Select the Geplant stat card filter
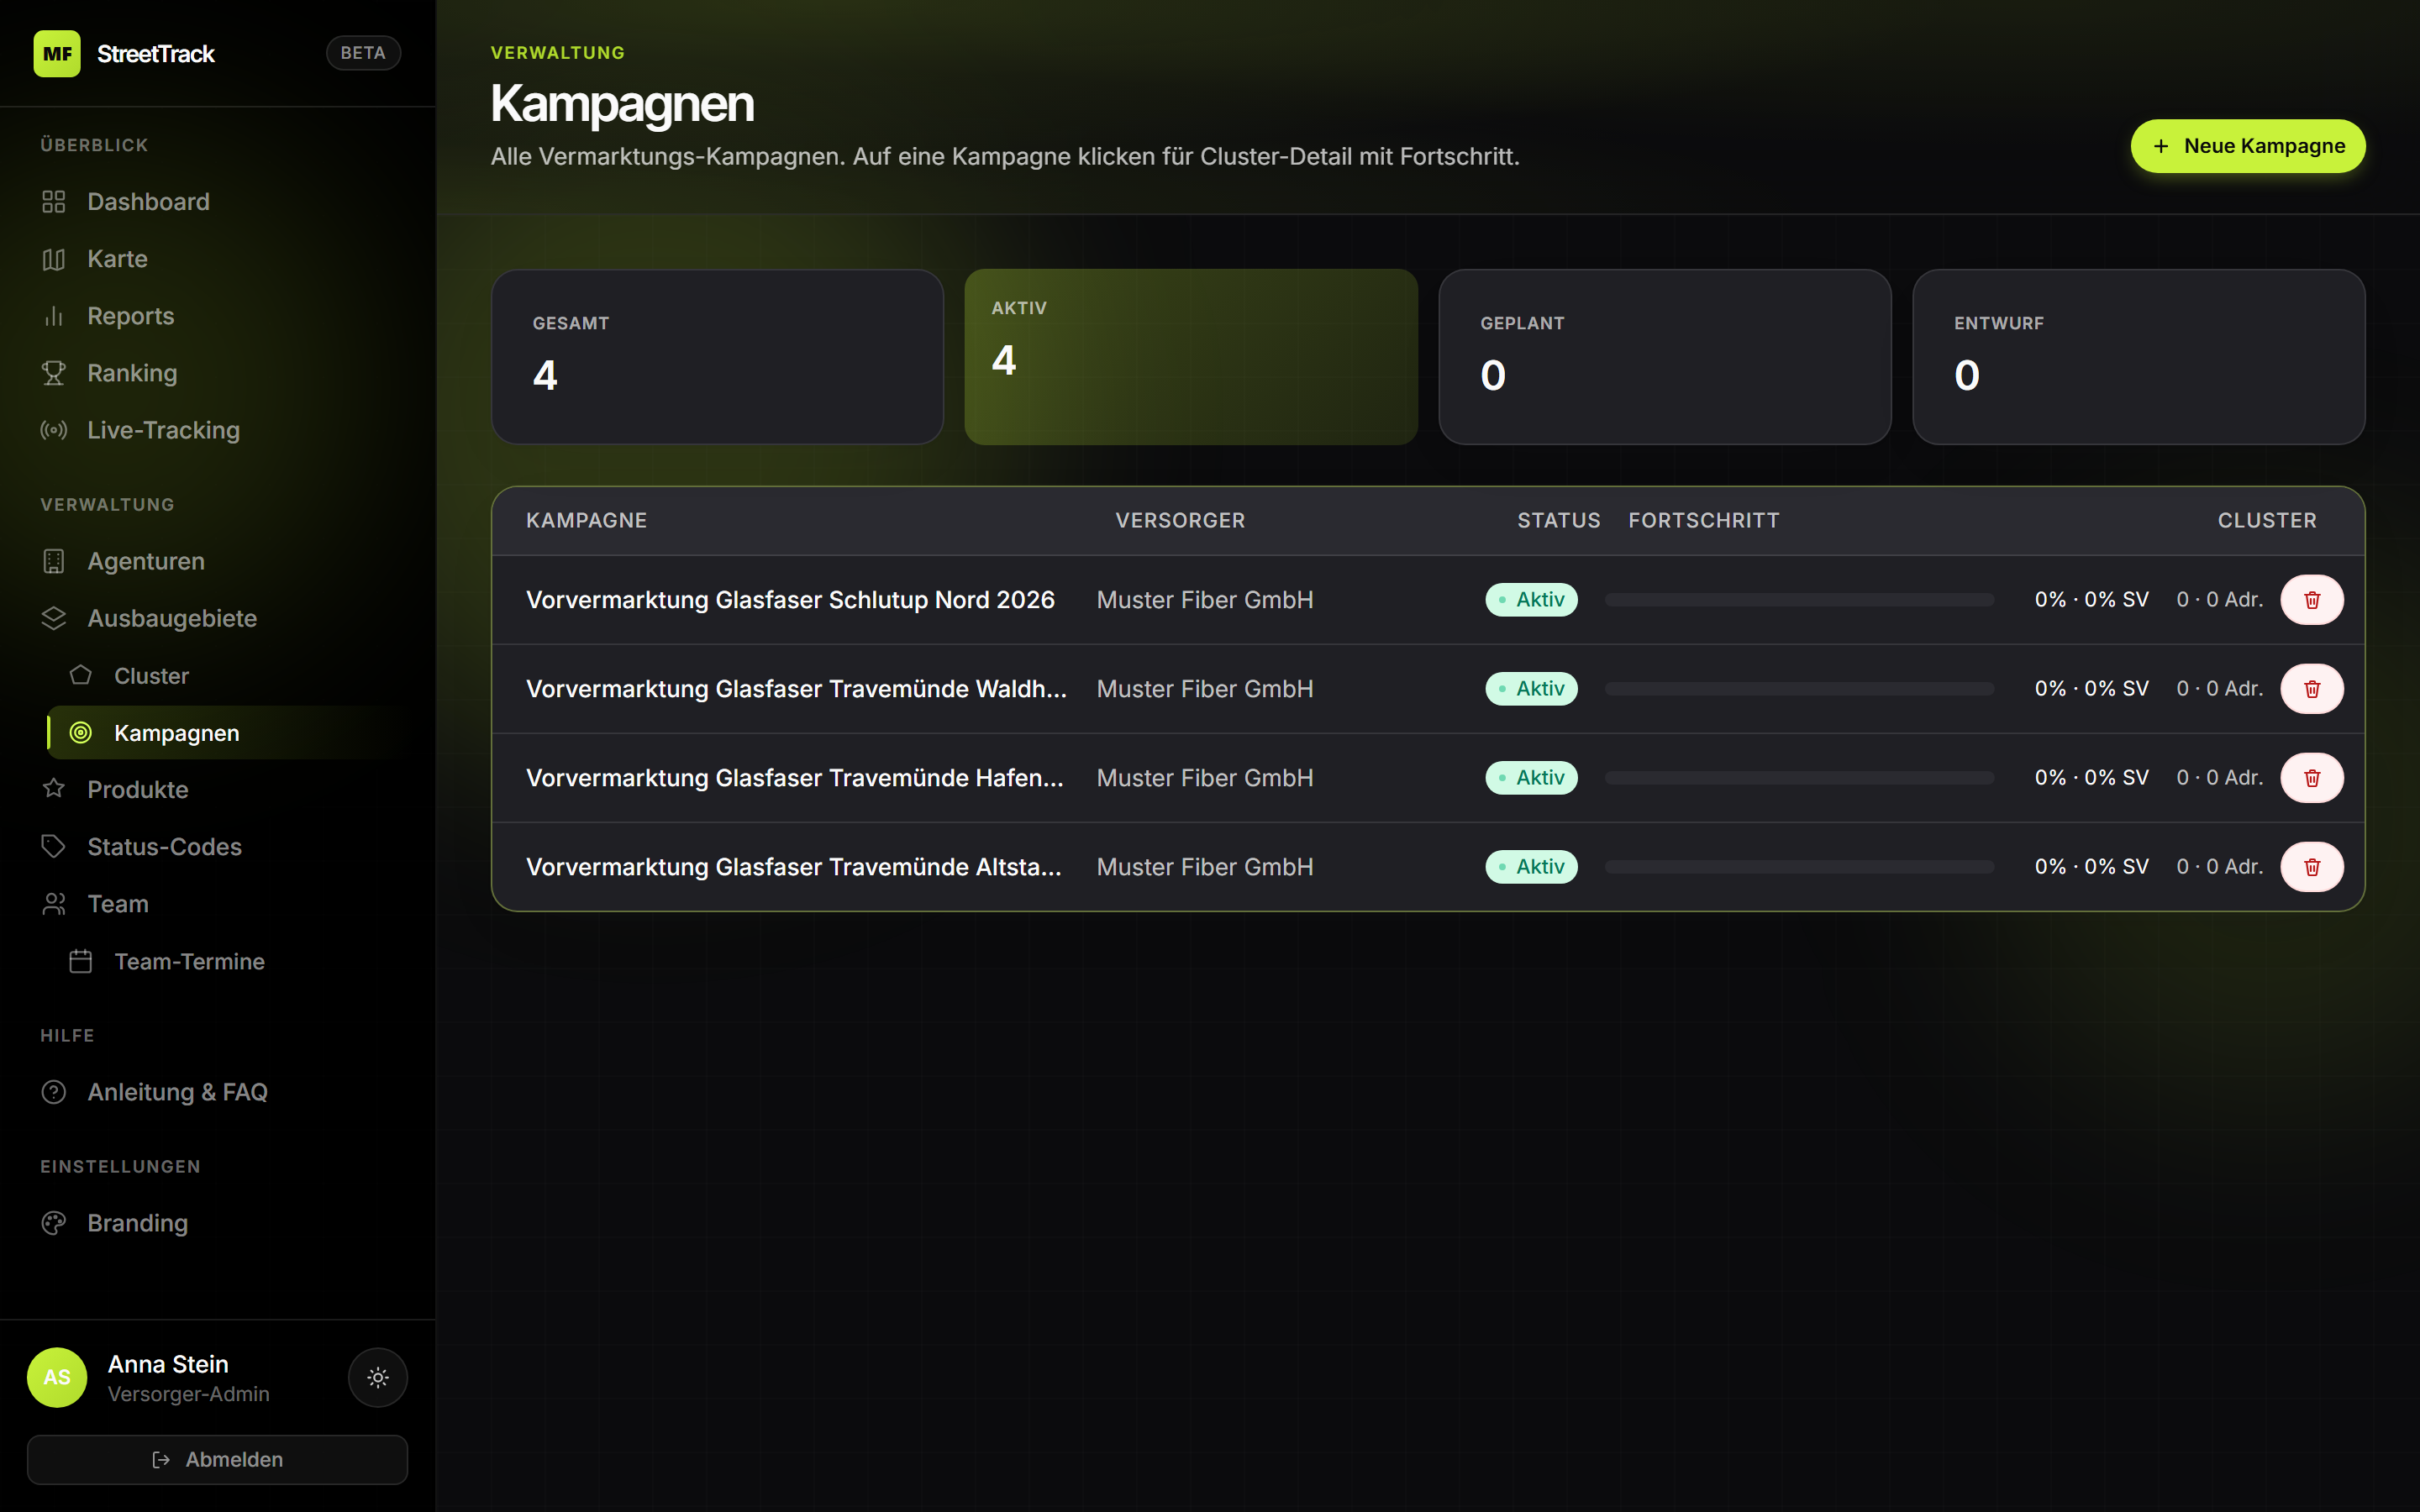The width and height of the screenshot is (2420, 1512). click(1664, 356)
